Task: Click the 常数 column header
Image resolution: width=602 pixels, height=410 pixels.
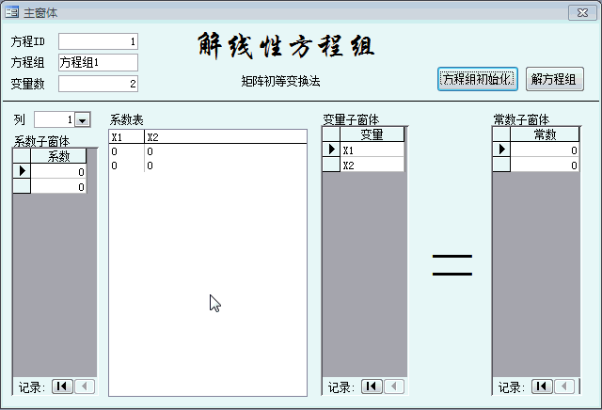Action: (x=545, y=134)
